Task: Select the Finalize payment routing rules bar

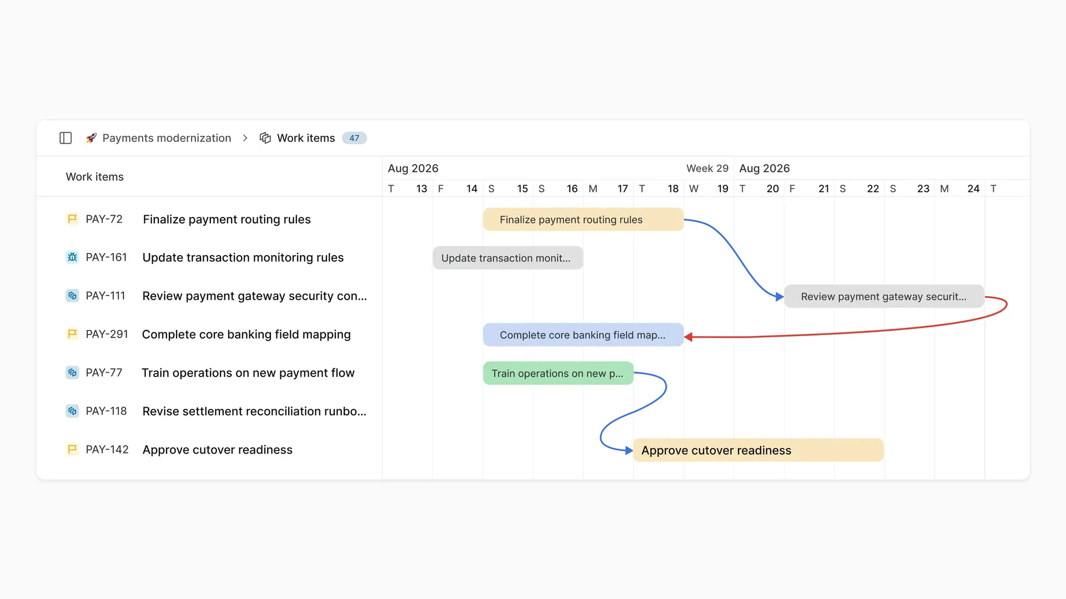Action: pos(583,220)
